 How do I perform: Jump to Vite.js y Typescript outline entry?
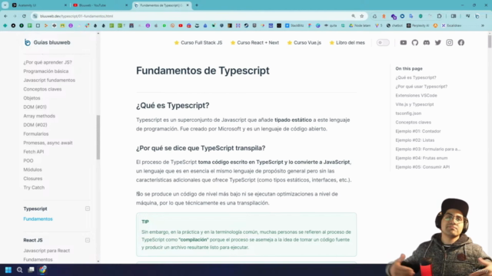pos(414,104)
